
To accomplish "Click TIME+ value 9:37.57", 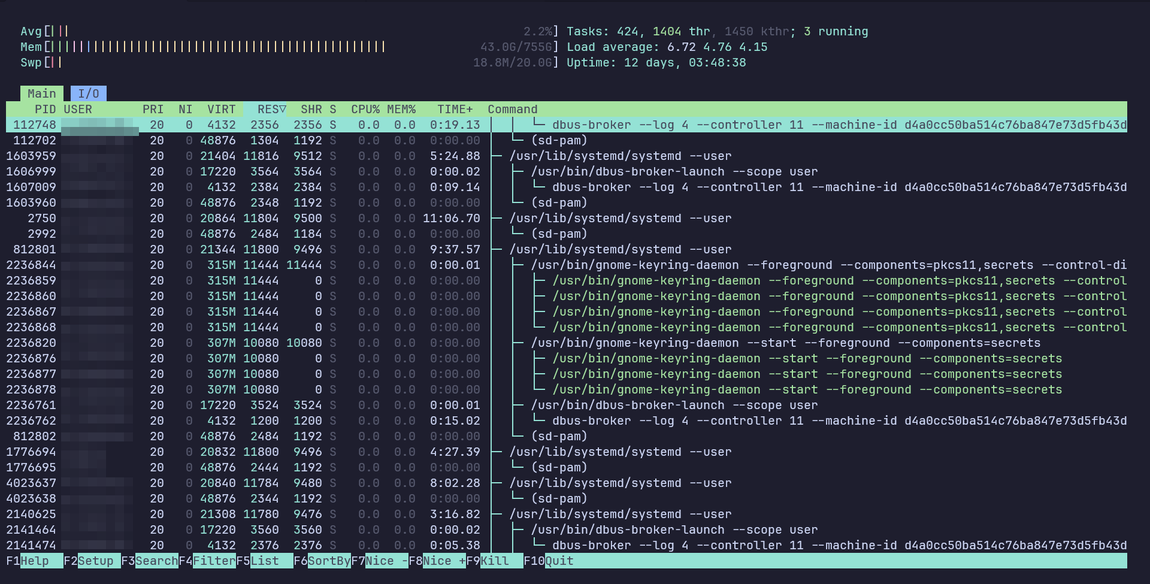I will click(x=455, y=249).
